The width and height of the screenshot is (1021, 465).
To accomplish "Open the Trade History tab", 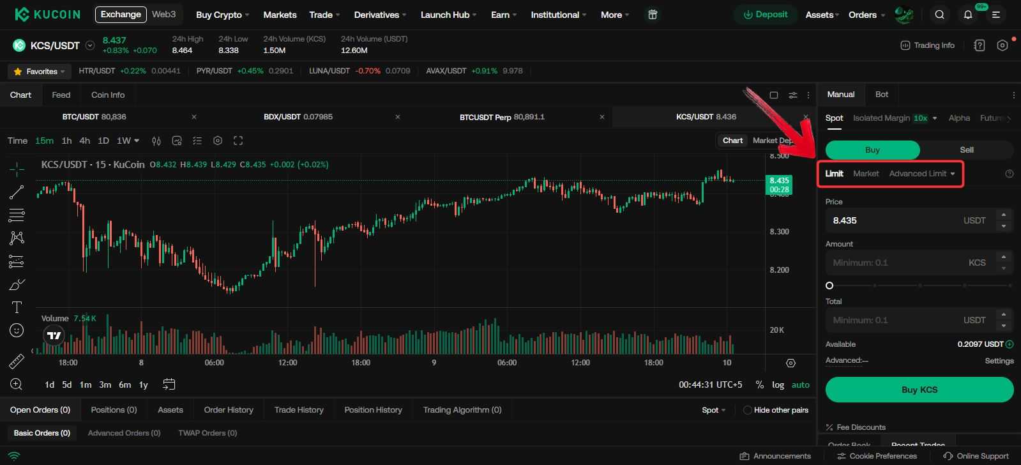I will pos(299,410).
